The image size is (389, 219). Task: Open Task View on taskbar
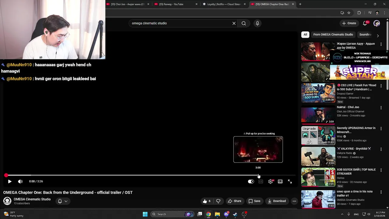(200, 214)
